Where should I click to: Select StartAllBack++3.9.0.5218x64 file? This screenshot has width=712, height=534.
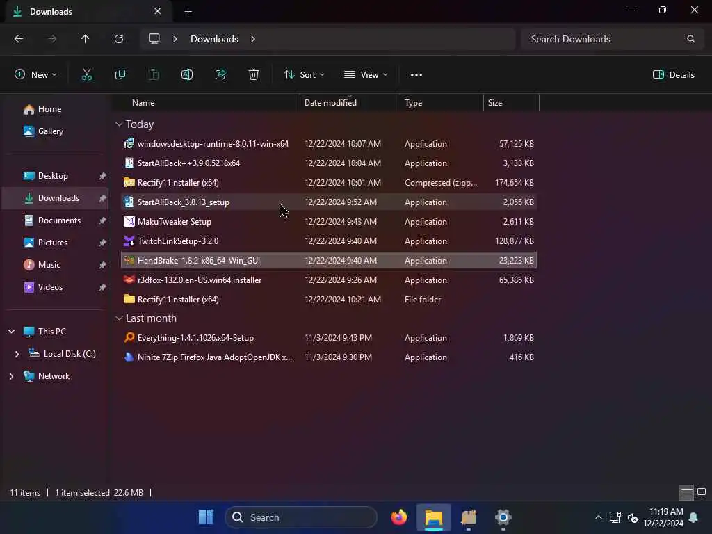point(329,163)
